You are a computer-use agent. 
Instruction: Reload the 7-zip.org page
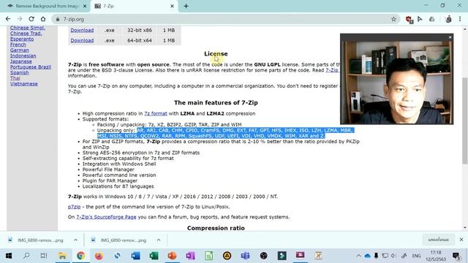click(x=31, y=19)
